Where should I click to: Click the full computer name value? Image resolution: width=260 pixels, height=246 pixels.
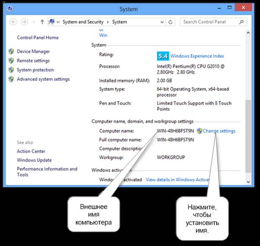pyautogui.click(x=175, y=140)
